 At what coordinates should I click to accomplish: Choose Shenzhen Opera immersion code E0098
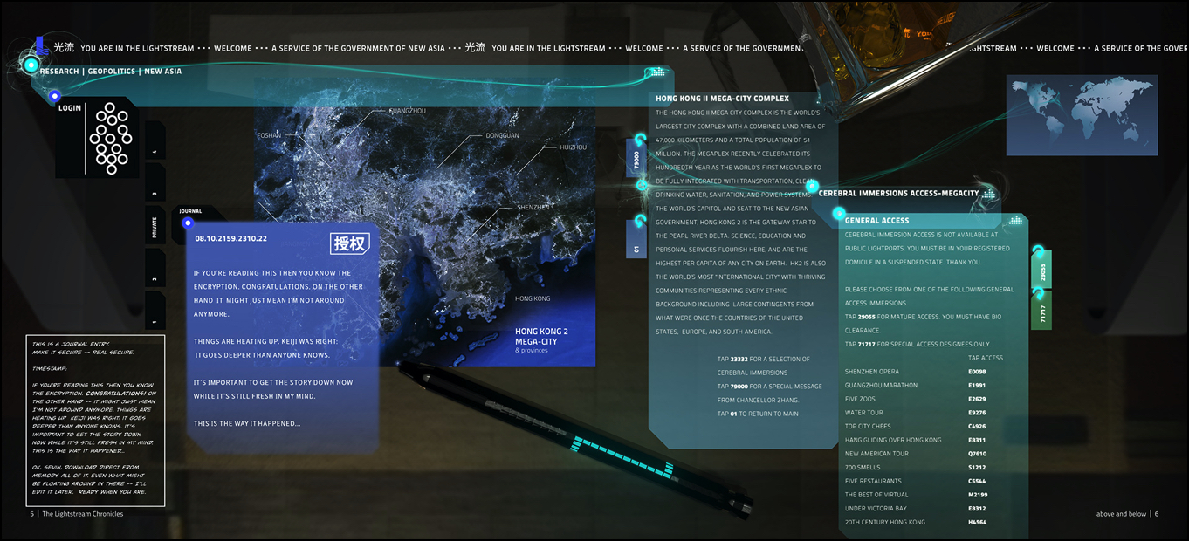(976, 372)
